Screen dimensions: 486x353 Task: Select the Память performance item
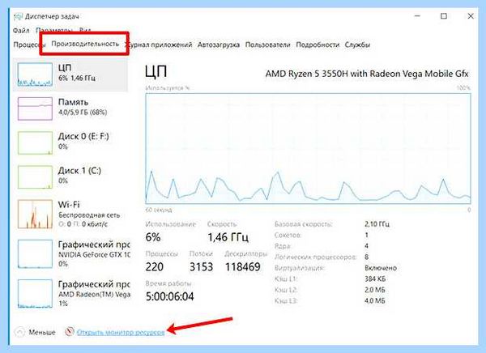(x=70, y=108)
